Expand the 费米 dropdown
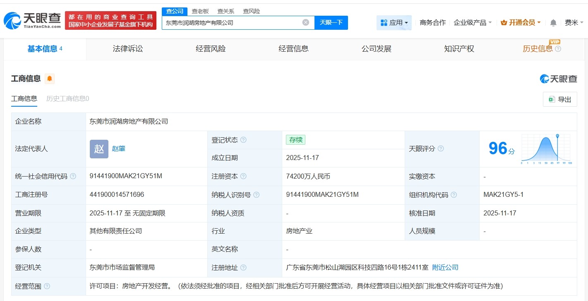This screenshot has width=588, height=301. pos(573,23)
